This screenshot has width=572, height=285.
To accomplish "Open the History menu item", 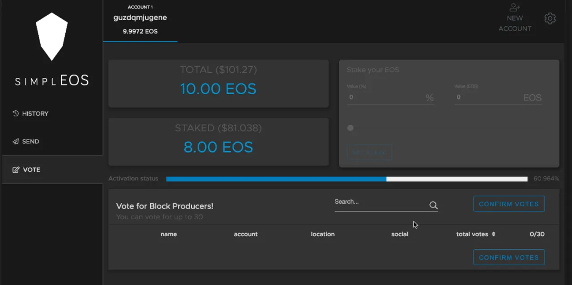I will [52, 113].
